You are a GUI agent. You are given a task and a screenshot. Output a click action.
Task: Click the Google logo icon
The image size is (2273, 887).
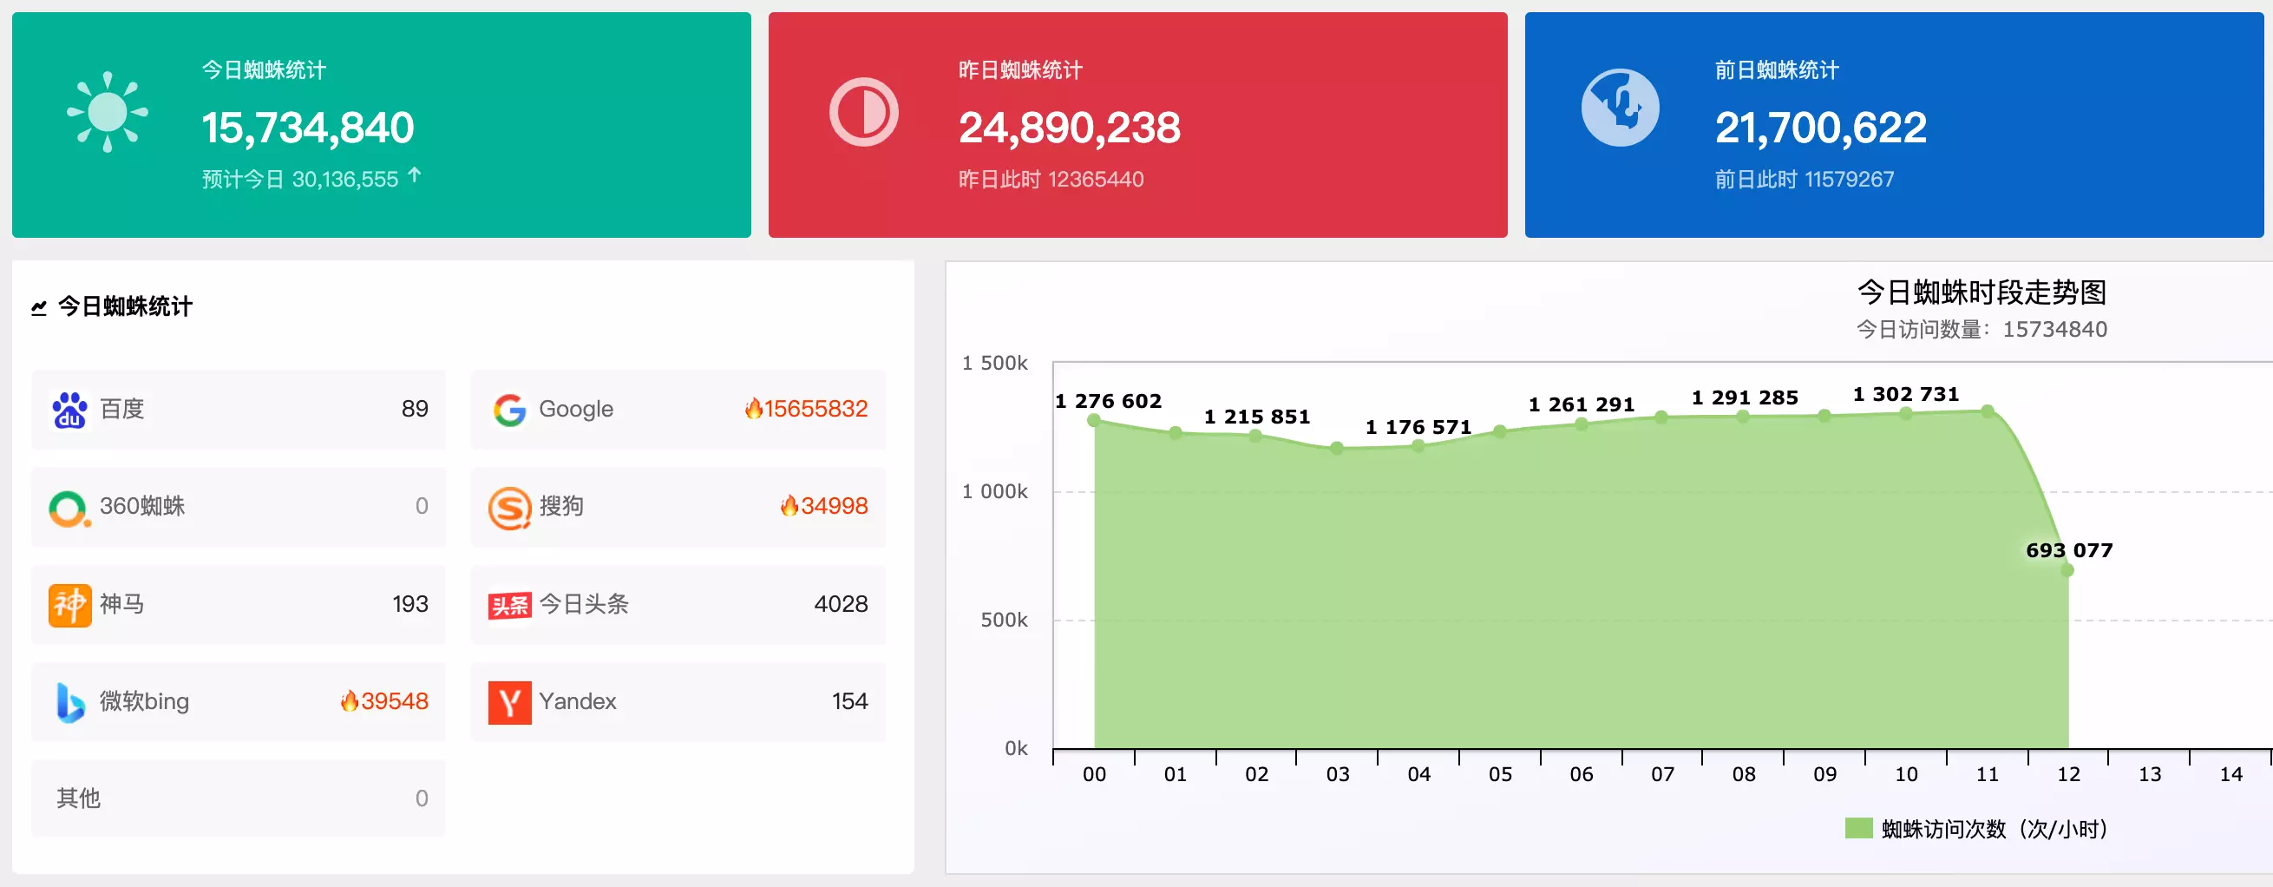tap(509, 410)
